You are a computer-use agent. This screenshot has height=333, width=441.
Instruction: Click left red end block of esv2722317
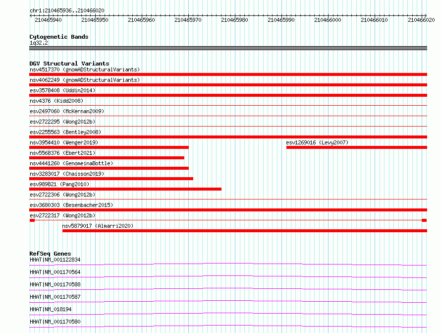(32, 220)
